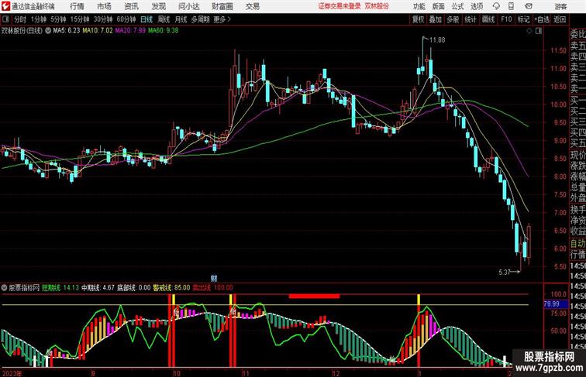Image resolution: width=586 pixels, height=377 pixels.
Task: Open the 选项 menu
Action: pos(477,6)
